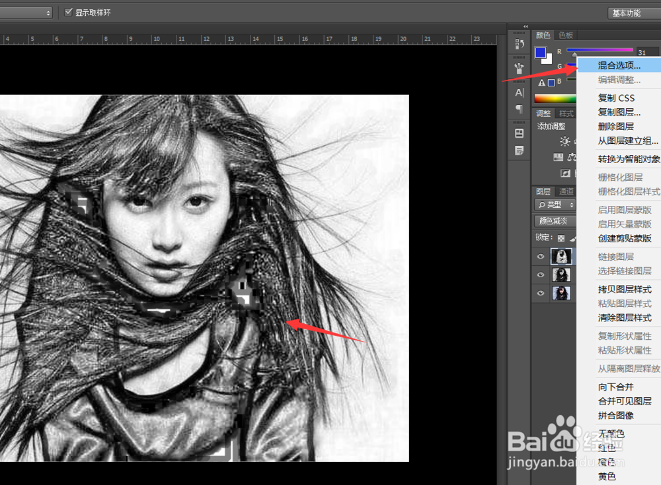Screen dimensions: 661x485
Task: Open the Brush Presets panel icon
Action: click(x=520, y=68)
